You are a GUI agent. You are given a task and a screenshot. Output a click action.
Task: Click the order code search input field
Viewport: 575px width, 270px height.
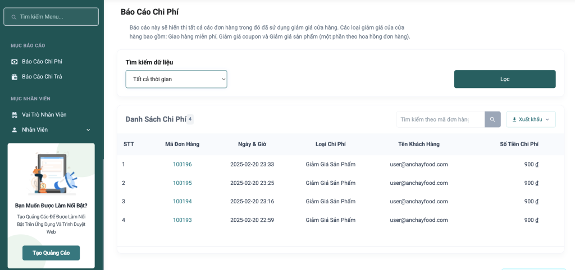440,119
